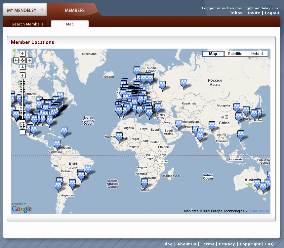Pan the map right with the arrow
284x248 pixels.
tap(29, 60)
